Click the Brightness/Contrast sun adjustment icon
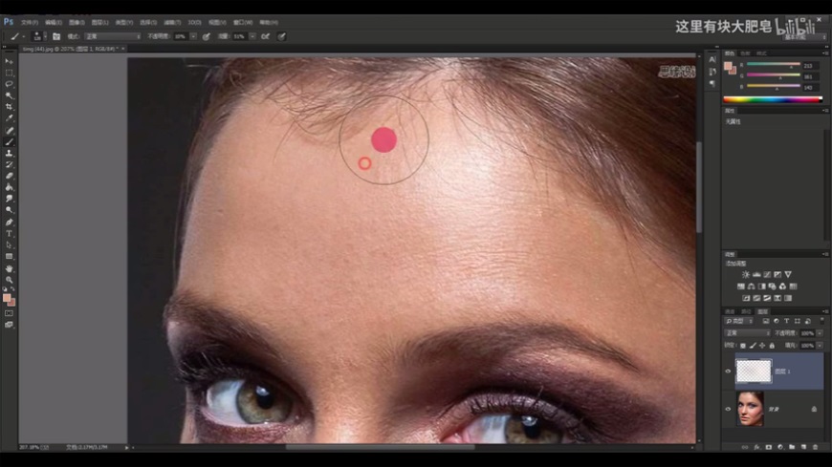 pos(746,275)
